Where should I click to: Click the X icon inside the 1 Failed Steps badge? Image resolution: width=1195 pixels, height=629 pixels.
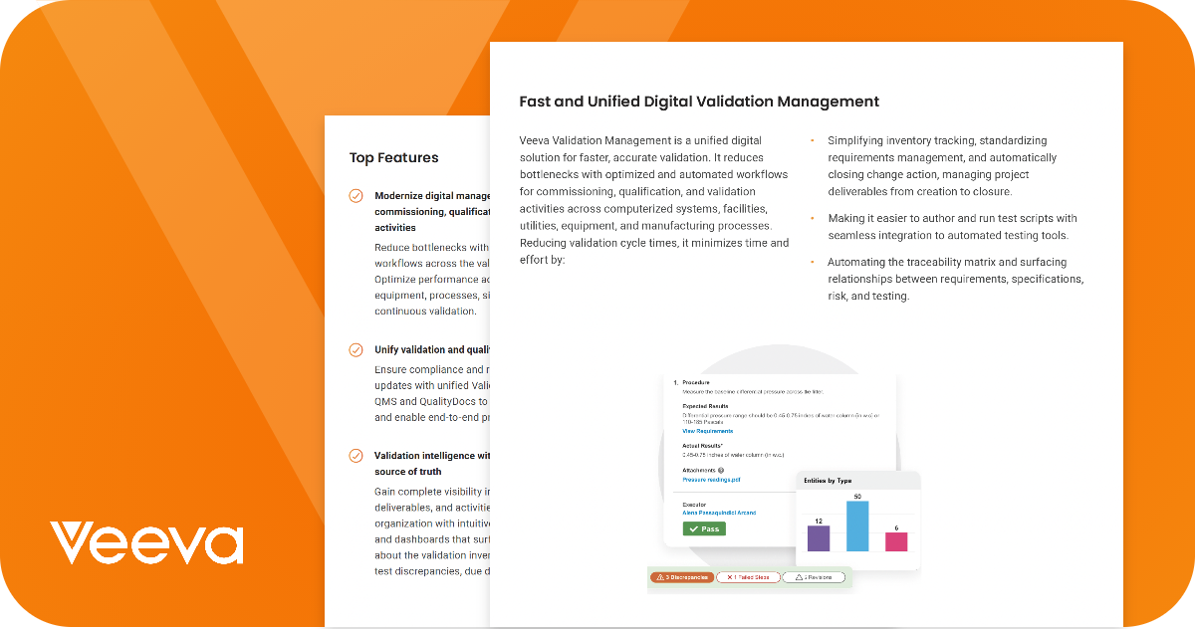click(730, 576)
